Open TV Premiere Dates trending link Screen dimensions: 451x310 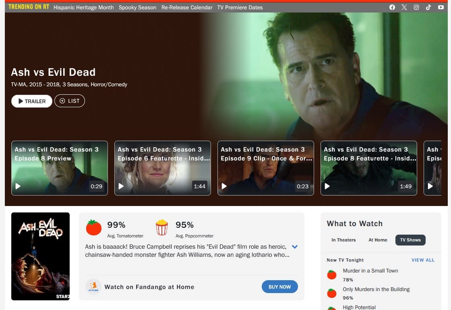pos(240,8)
